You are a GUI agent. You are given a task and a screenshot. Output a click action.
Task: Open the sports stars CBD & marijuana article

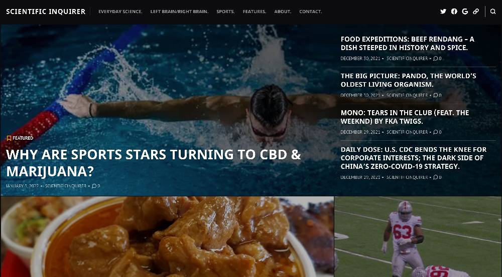point(153,163)
